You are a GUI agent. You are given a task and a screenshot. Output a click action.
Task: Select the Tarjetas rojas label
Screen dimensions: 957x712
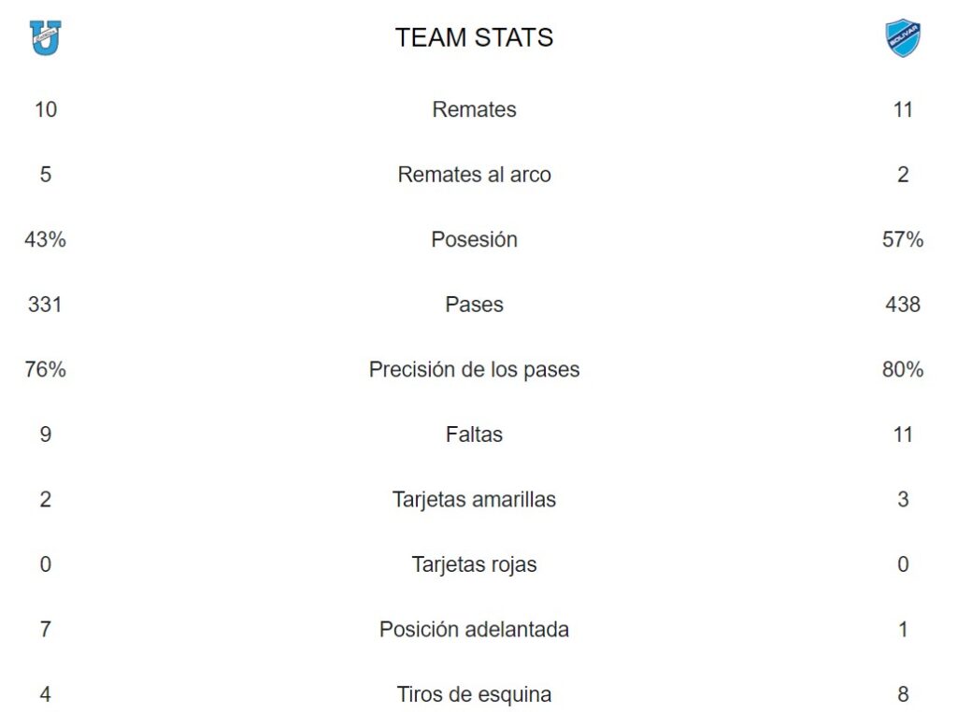coord(474,564)
